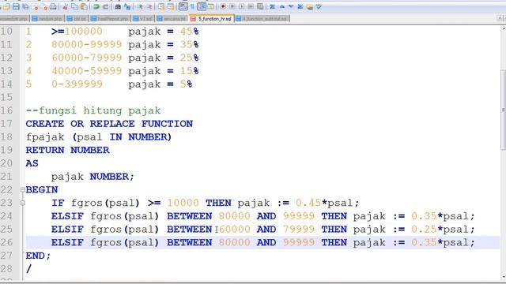The image size is (506, 284).
Task: Click the Stop Recording macro icon
Action: click(x=232, y=7)
